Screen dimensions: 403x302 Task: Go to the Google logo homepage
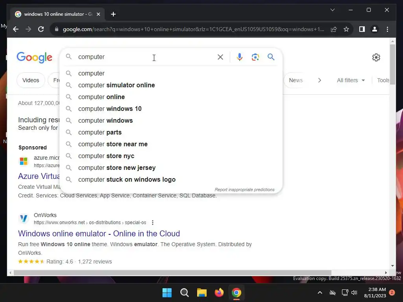click(35, 57)
